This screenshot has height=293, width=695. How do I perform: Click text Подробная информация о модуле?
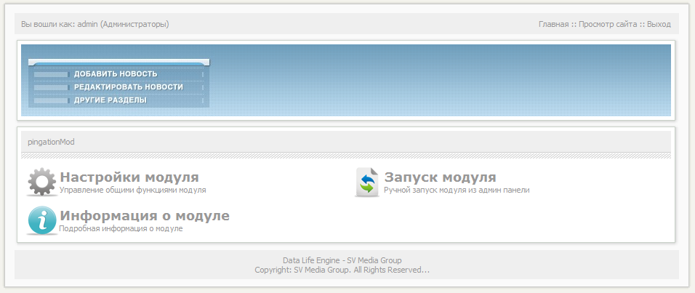pyautogui.click(x=121, y=229)
